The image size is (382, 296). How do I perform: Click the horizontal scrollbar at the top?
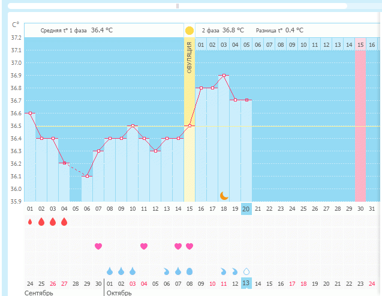coord(178,6)
